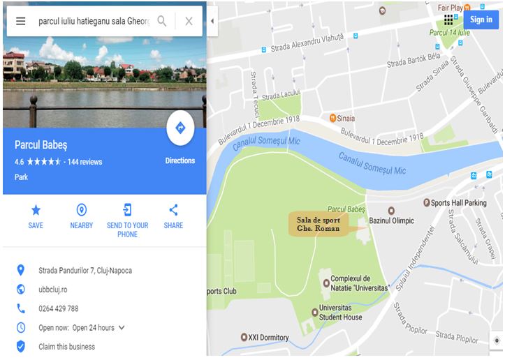Open the hamburger menu in search bar
The width and height of the screenshot is (505, 360).
coord(21,21)
